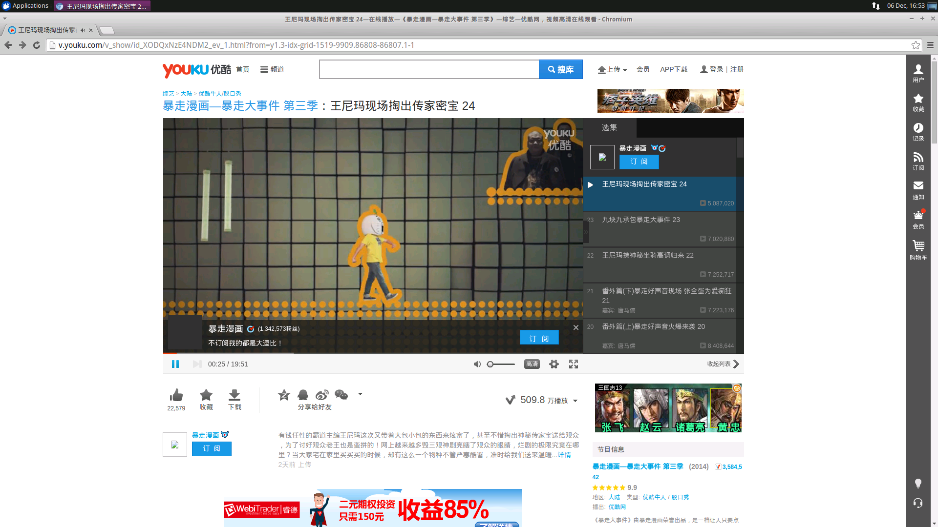Open the 上传 upload dropdown

pos(612,69)
